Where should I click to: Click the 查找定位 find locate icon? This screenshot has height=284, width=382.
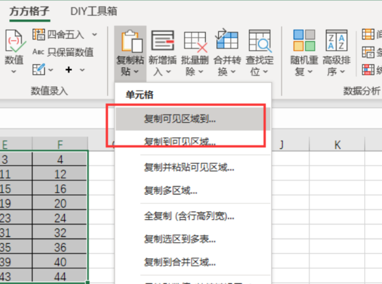[259, 42]
